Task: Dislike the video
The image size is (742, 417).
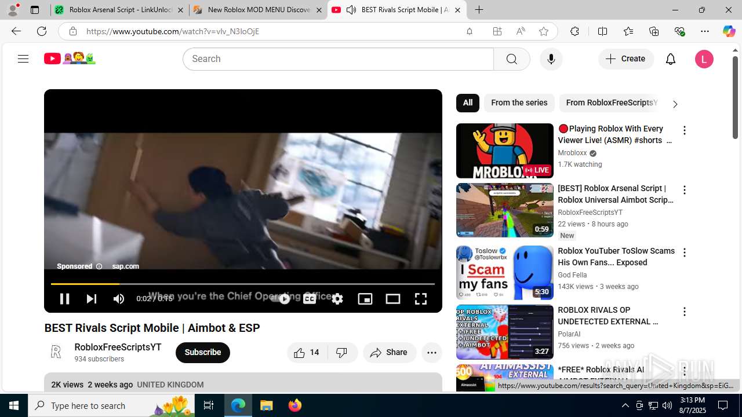Action: click(343, 353)
